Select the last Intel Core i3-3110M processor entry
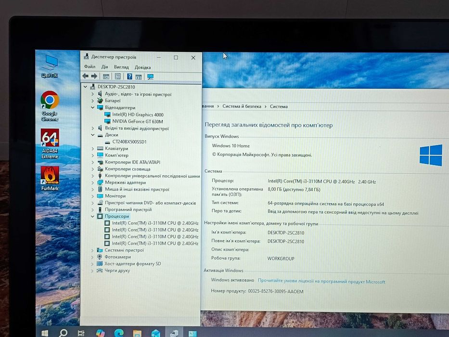Screen dimensions: 449x337 [x=155, y=243]
